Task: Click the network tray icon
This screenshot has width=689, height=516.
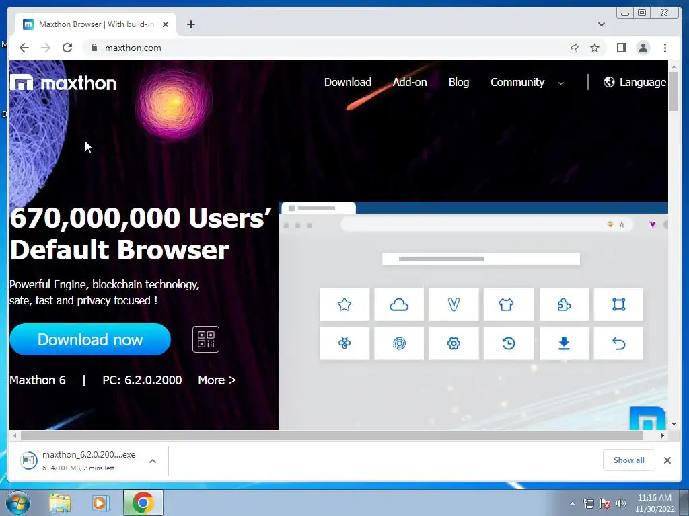Action: click(x=588, y=503)
